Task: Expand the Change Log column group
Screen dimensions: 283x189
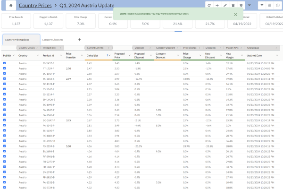Action: [x=276, y=48]
